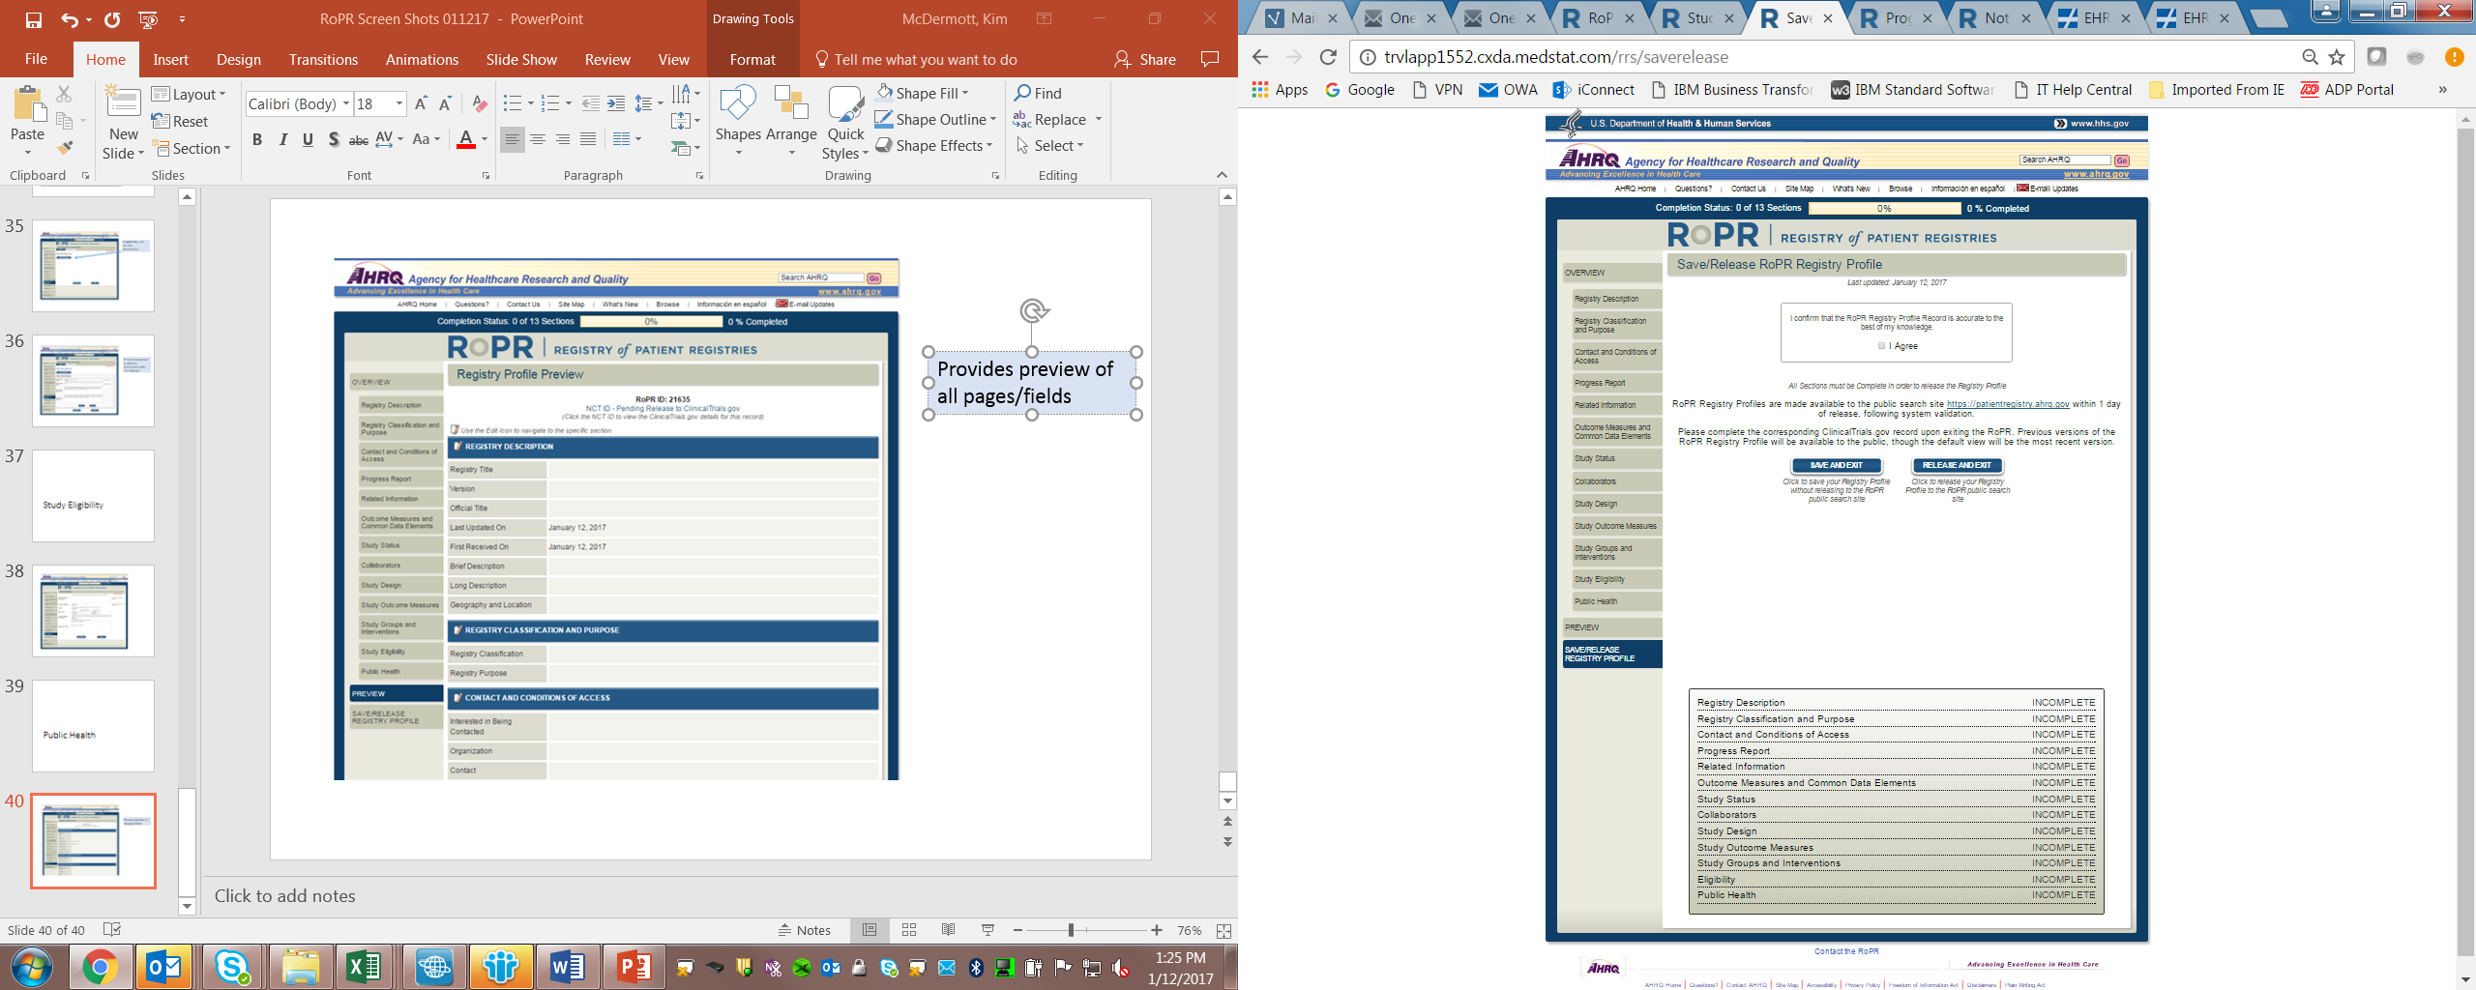Apply italic formatting with the Italic icon
The width and height of the screenshot is (2476, 990).
282,140
